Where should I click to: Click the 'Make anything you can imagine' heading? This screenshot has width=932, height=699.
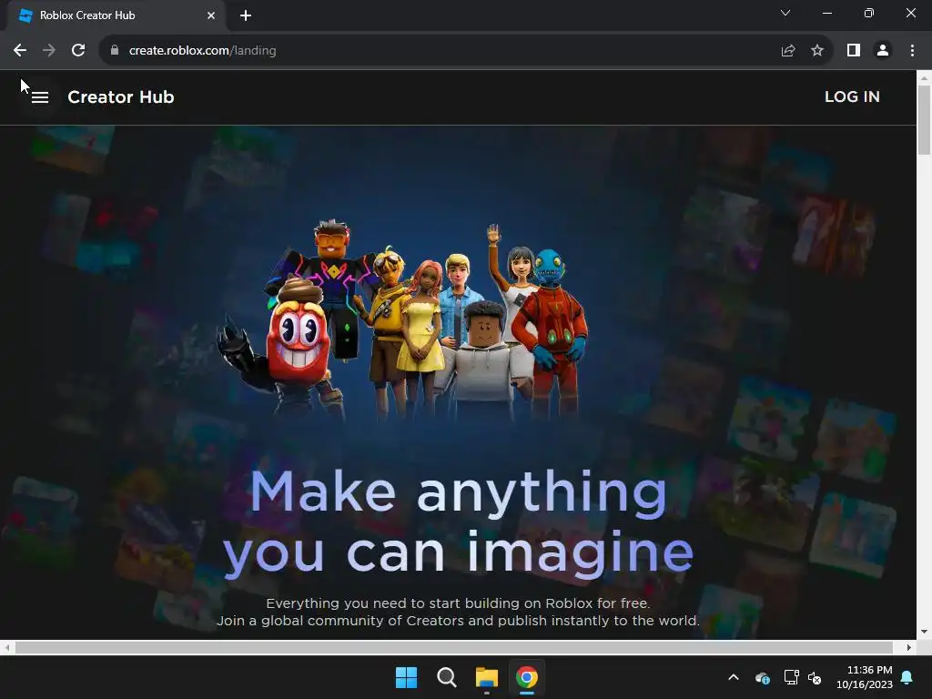[459, 523]
